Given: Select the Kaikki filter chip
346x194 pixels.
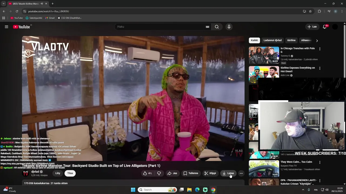Looking at the screenshot, I should coord(254,40).
